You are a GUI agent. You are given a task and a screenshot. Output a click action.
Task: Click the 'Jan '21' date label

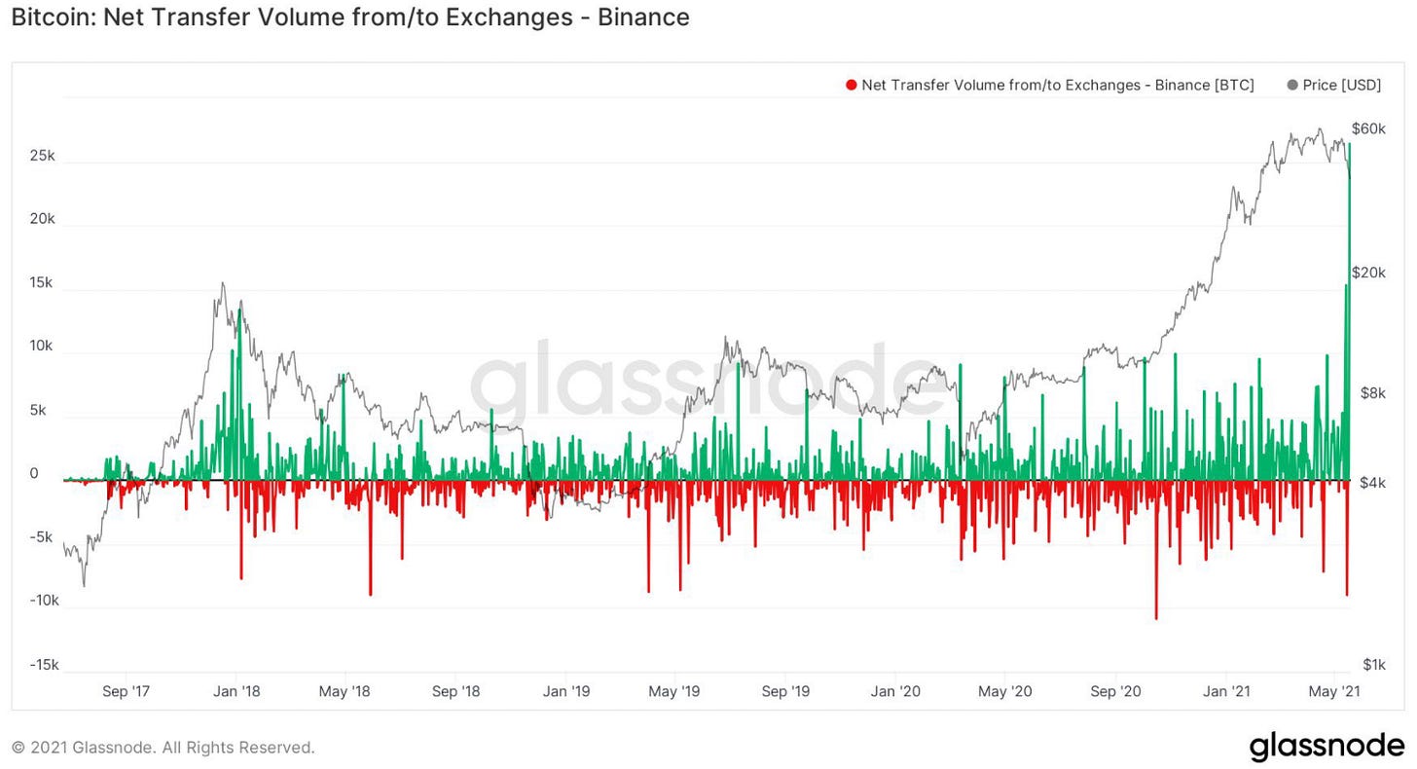tap(1226, 691)
